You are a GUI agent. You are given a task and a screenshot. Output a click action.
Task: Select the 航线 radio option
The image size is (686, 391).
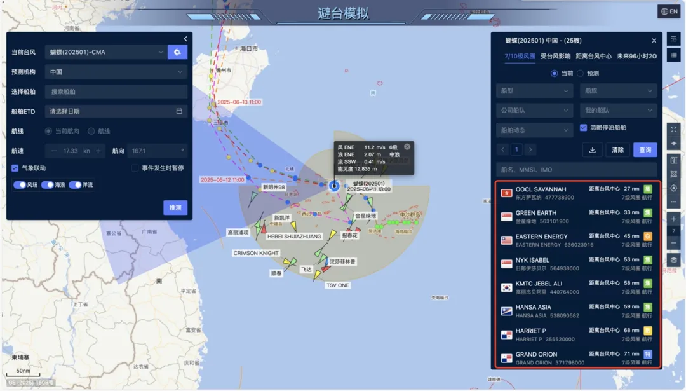(x=91, y=131)
